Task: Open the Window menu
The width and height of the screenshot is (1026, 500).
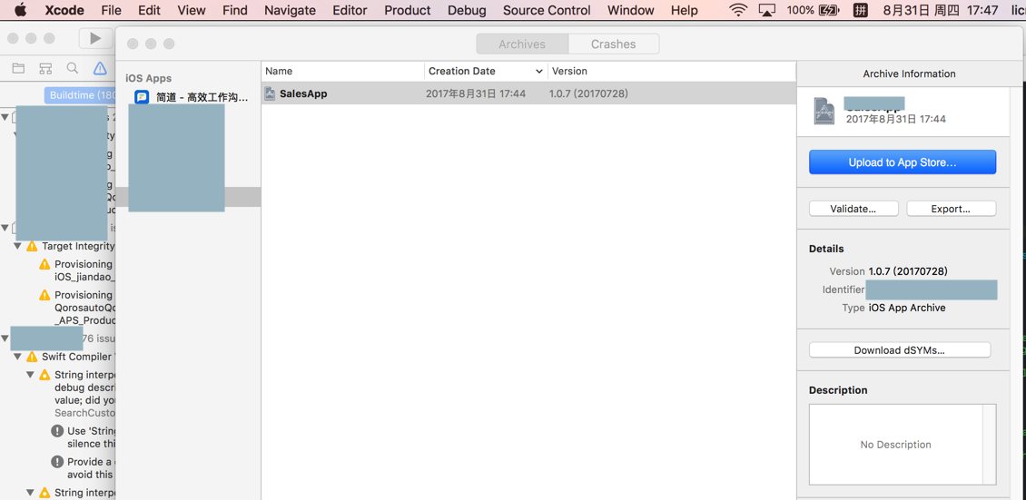Action: (x=631, y=10)
